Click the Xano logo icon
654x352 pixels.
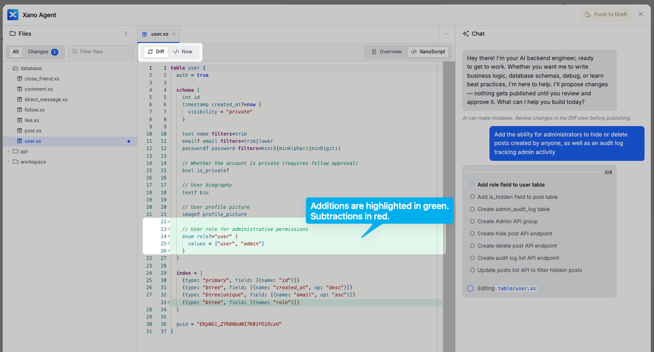point(13,15)
